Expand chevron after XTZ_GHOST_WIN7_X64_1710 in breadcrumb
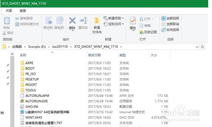The image size is (212, 127). pyautogui.click(x=121, y=47)
